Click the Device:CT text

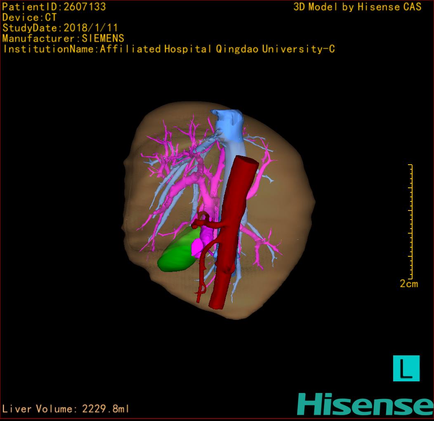click(x=29, y=17)
